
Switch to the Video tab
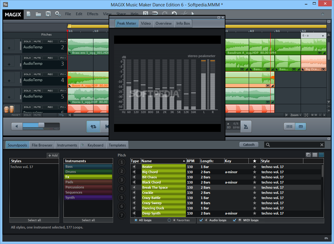146,23
